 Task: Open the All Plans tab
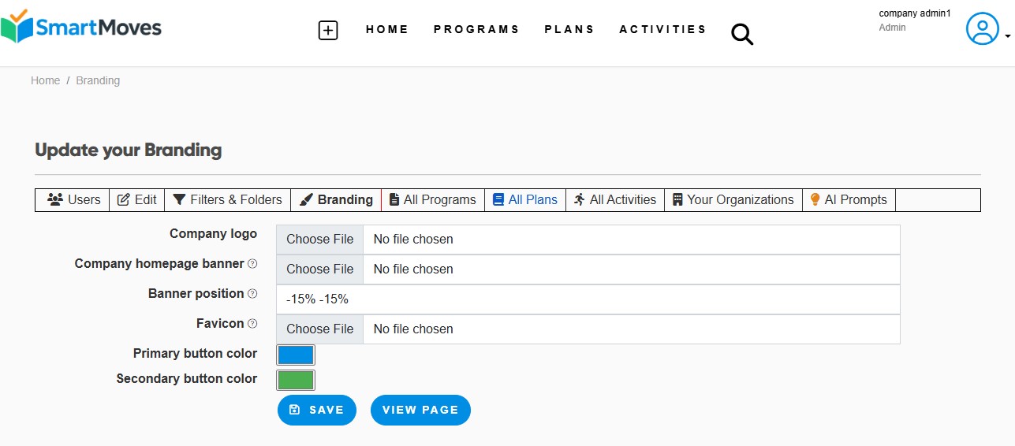pos(524,200)
